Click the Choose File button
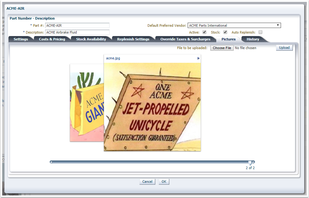This screenshot has width=309, height=198. tap(222, 48)
